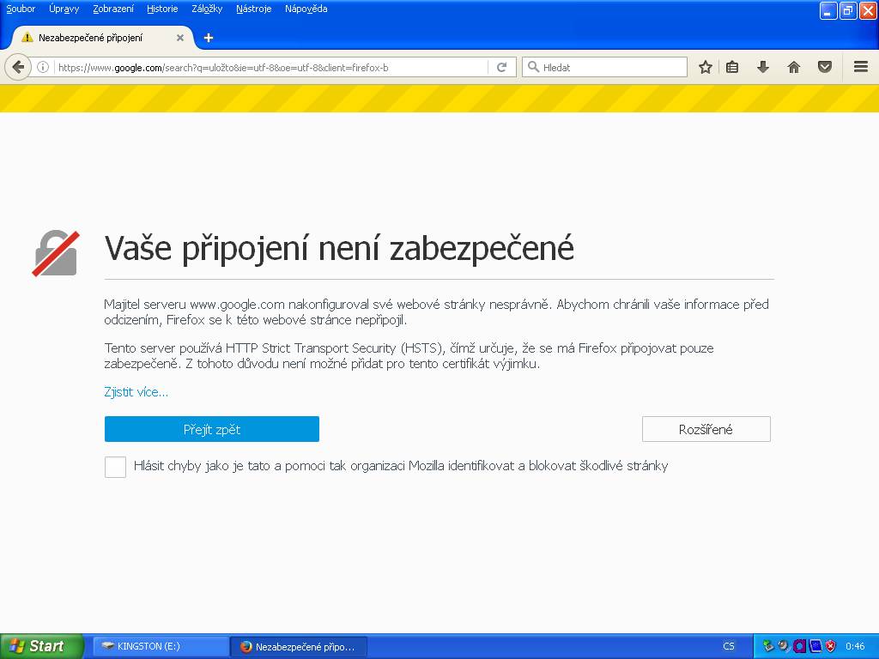Minimize the Firefox window
This screenshot has width=879, height=659.
(828, 10)
